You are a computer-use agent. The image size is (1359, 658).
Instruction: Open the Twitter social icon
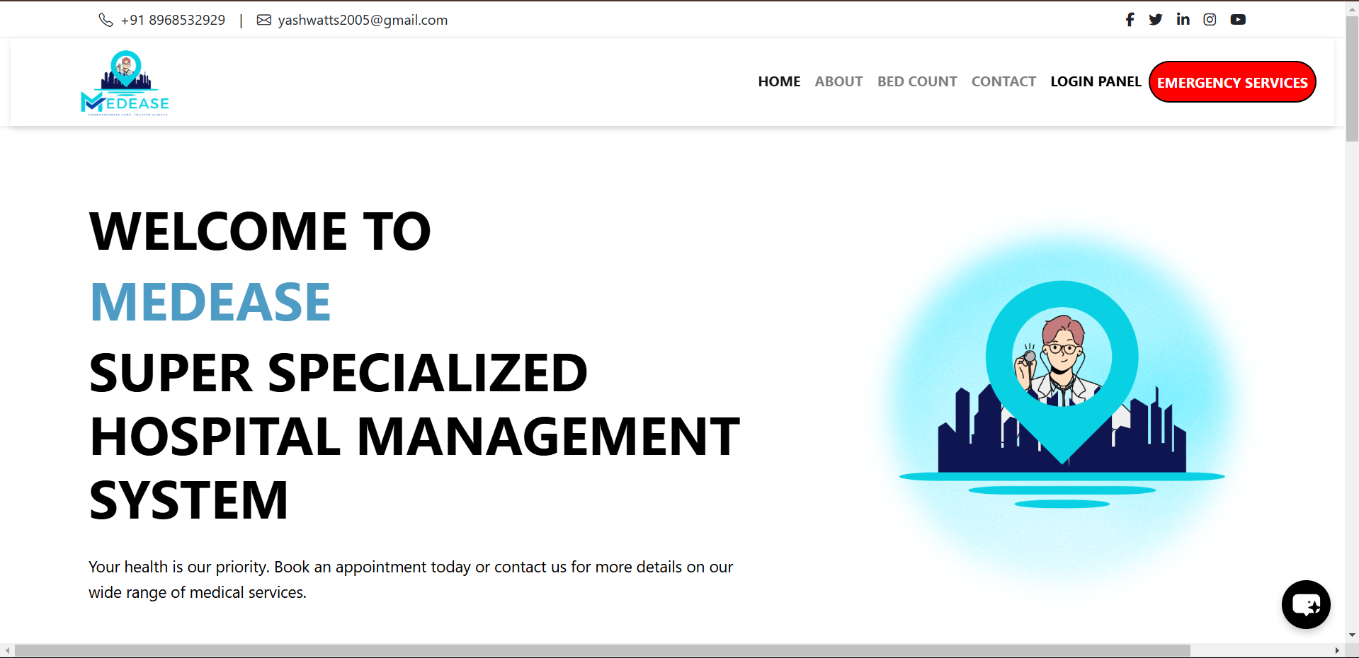1156,20
